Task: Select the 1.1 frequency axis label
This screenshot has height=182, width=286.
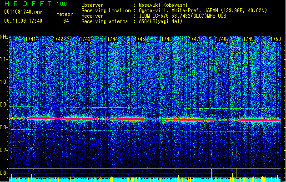Action: point(4,59)
